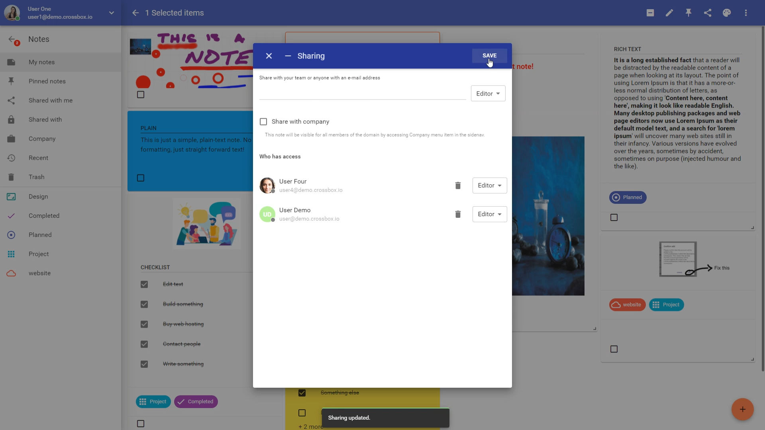Click the Project tag on checklist note

153,402
